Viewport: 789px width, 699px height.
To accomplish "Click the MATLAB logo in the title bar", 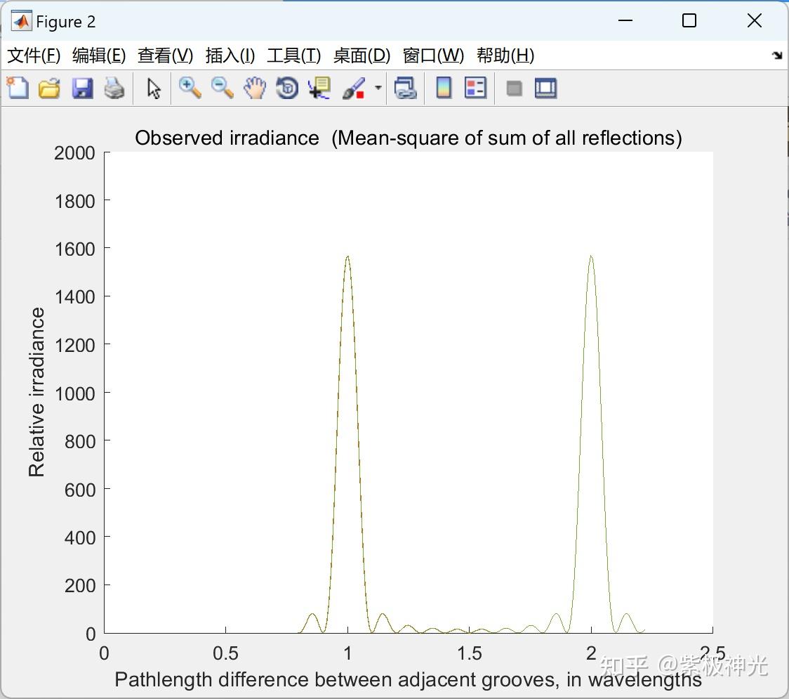I will (x=21, y=21).
